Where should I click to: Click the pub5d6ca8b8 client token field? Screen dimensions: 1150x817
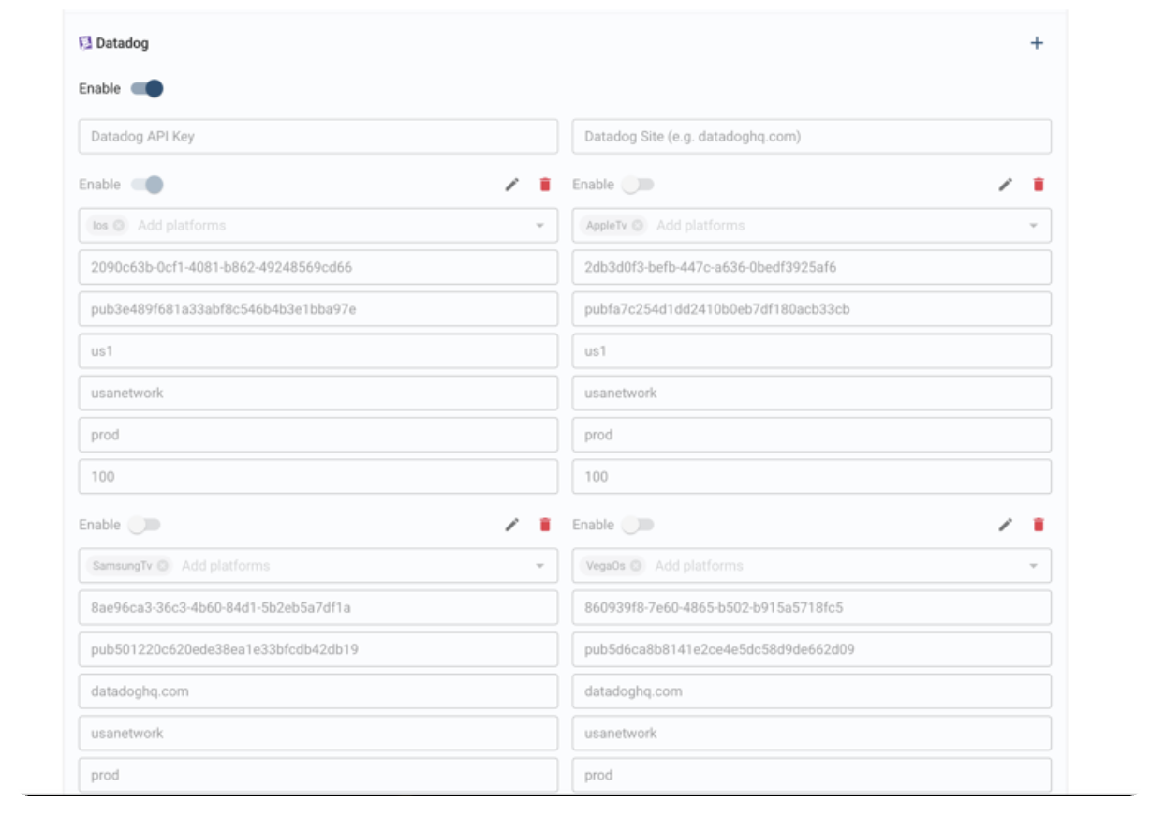pos(812,649)
